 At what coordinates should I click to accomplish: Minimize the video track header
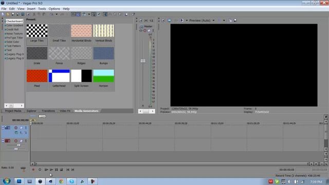pos(3,127)
